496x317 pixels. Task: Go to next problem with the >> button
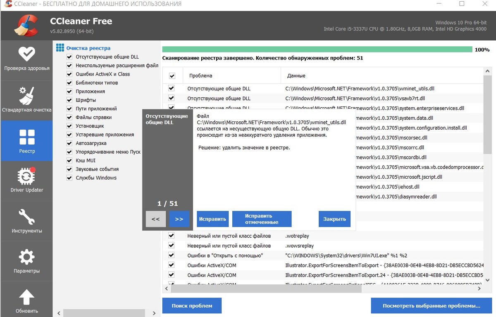179,219
